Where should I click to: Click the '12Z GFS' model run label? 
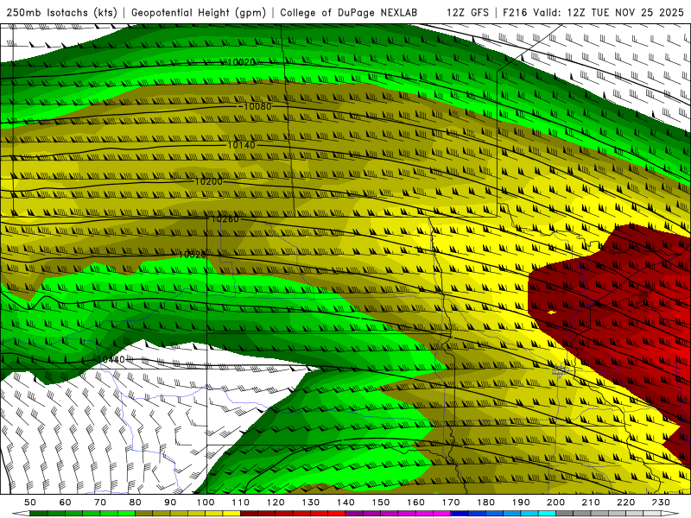468,12
